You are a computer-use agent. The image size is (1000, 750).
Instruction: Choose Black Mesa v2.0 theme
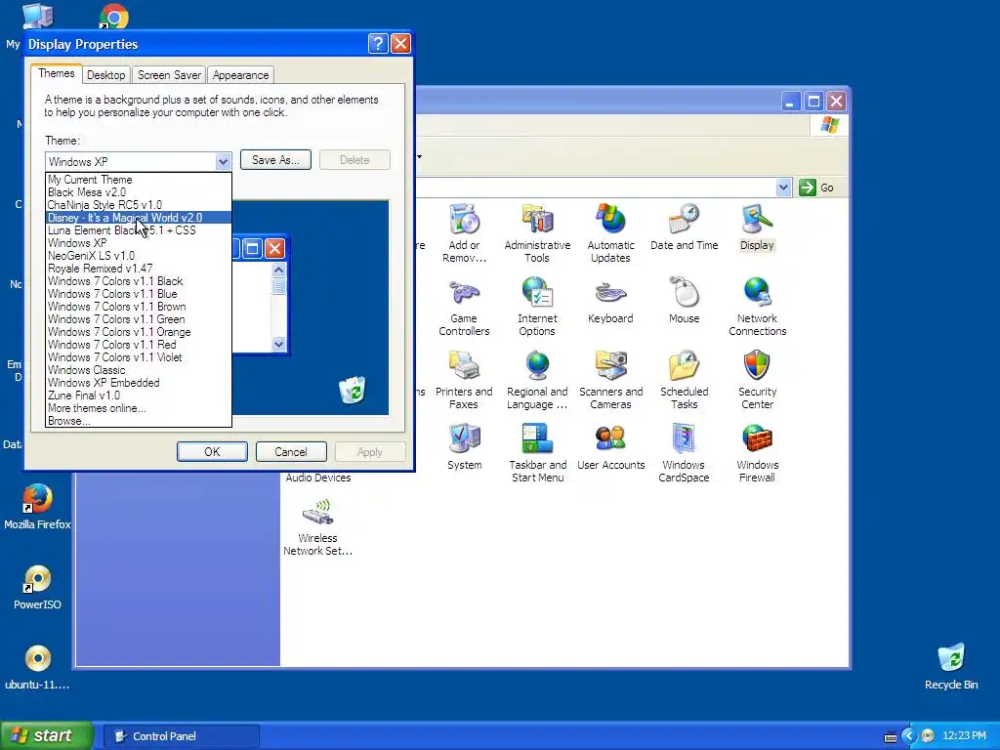pyautogui.click(x=139, y=192)
